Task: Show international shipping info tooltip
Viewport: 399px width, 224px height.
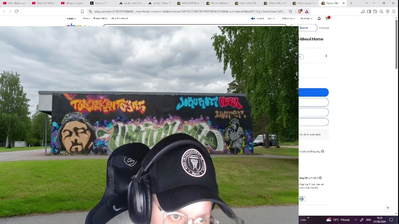Action: pyautogui.click(x=323, y=152)
